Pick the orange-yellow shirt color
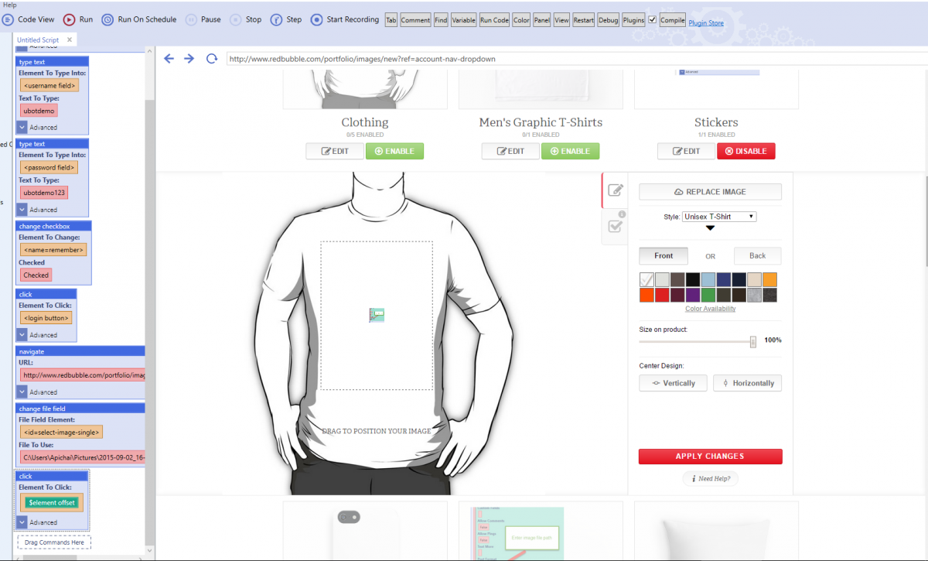Viewport: 928px width, 561px height. tap(769, 279)
